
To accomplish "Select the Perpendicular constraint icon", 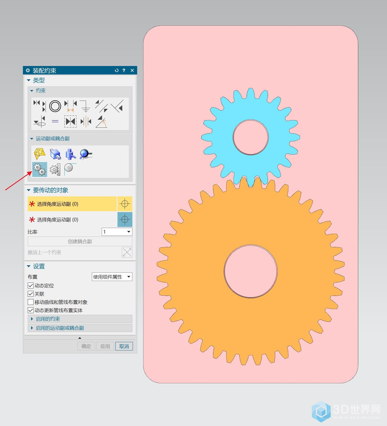I will tap(117, 106).
